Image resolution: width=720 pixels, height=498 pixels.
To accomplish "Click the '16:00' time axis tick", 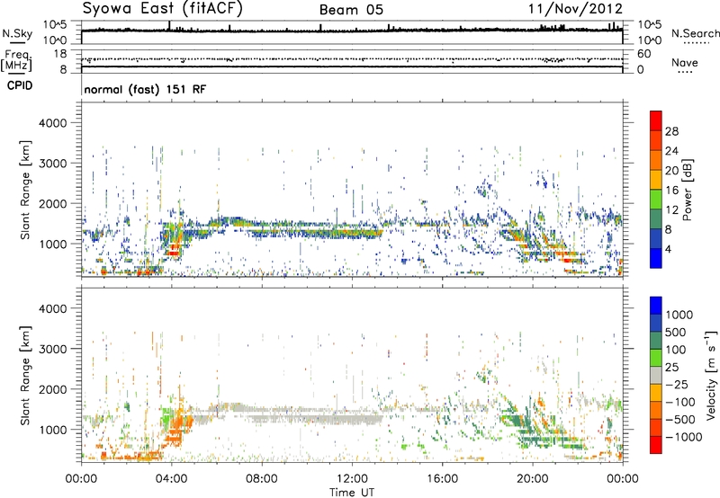I will pyautogui.click(x=442, y=479).
